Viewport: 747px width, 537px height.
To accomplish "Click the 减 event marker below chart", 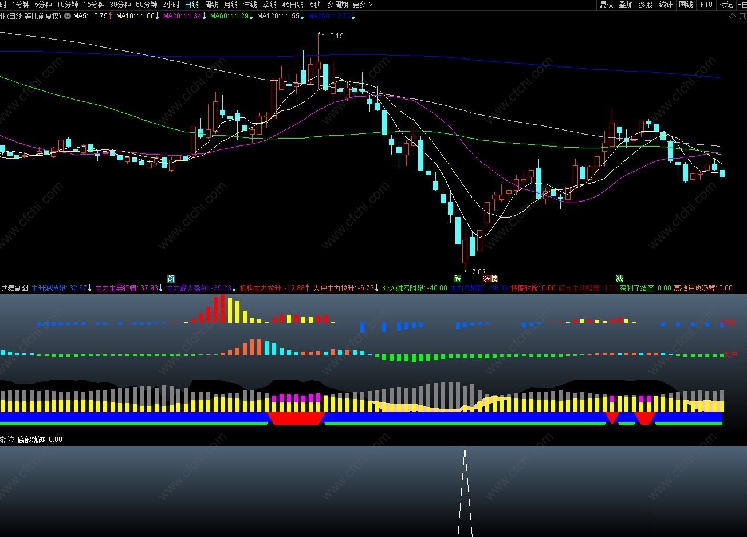I will pyautogui.click(x=619, y=279).
